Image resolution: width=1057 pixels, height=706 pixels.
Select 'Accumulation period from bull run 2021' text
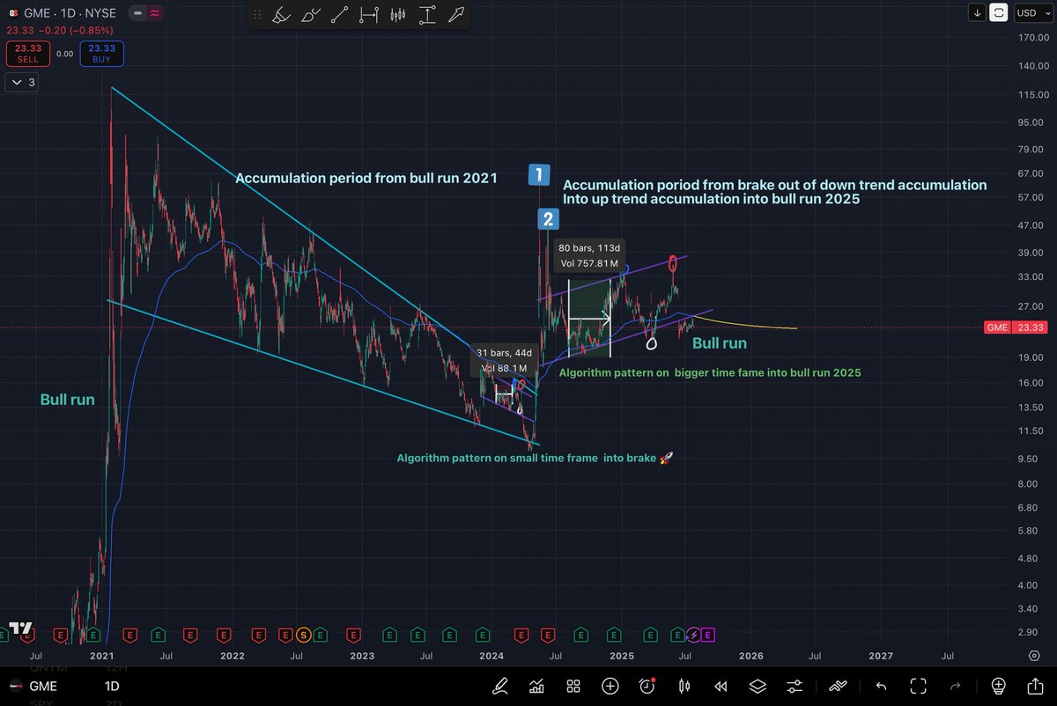tap(366, 179)
